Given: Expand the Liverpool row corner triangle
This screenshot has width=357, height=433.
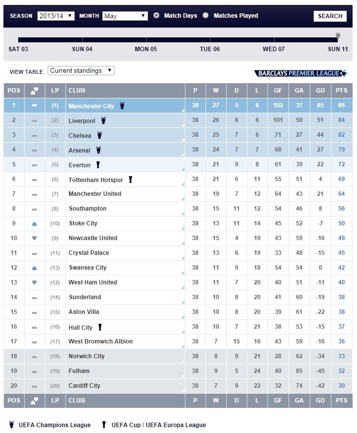Looking at the screenshot, I should (183, 125).
